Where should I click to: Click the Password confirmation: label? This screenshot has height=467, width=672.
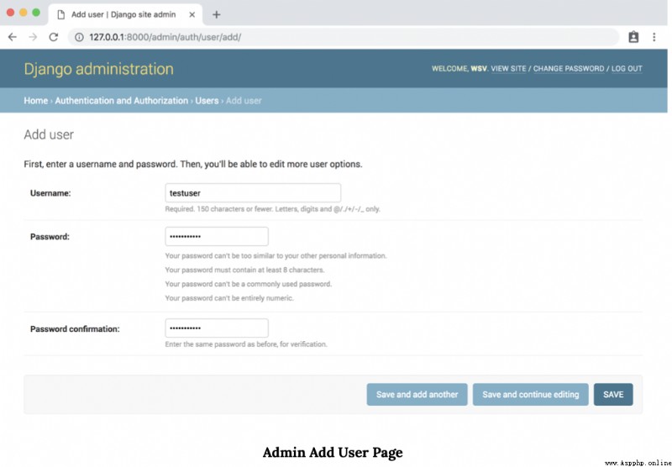75,329
